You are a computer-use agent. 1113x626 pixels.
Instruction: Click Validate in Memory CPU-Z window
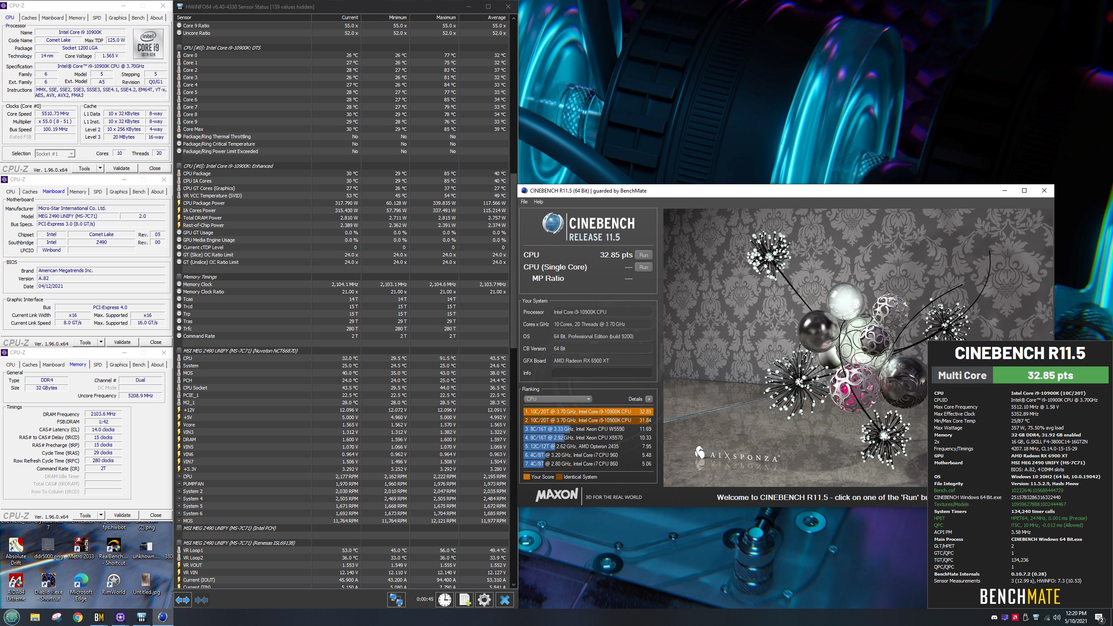tap(122, 515)
